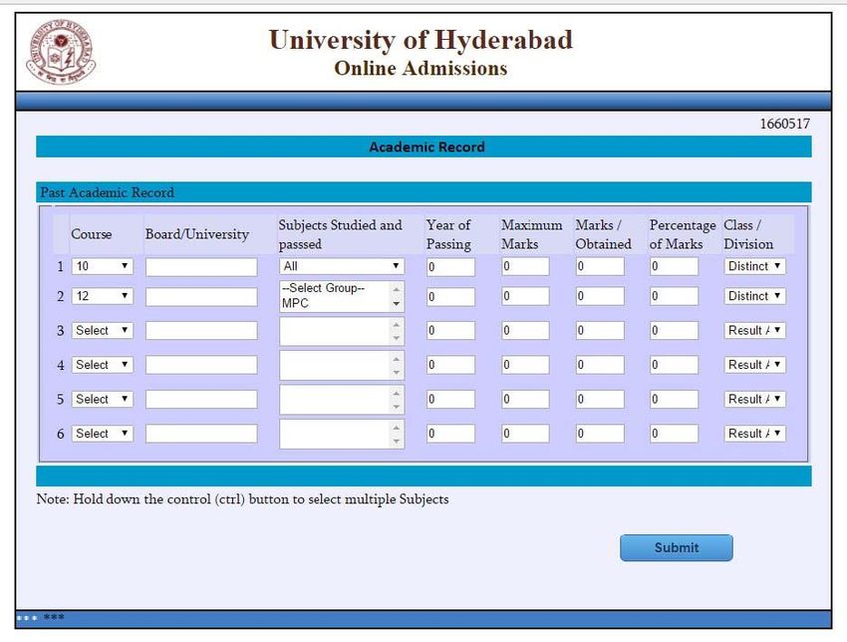Focus Board/University field in row 5

click(x=201, y=400)
